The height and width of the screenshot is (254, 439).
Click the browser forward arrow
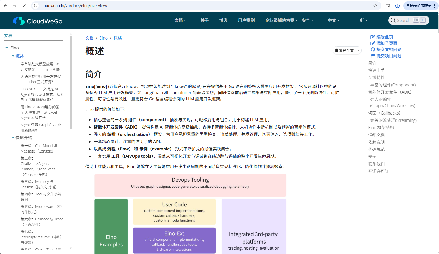[15, 6]
